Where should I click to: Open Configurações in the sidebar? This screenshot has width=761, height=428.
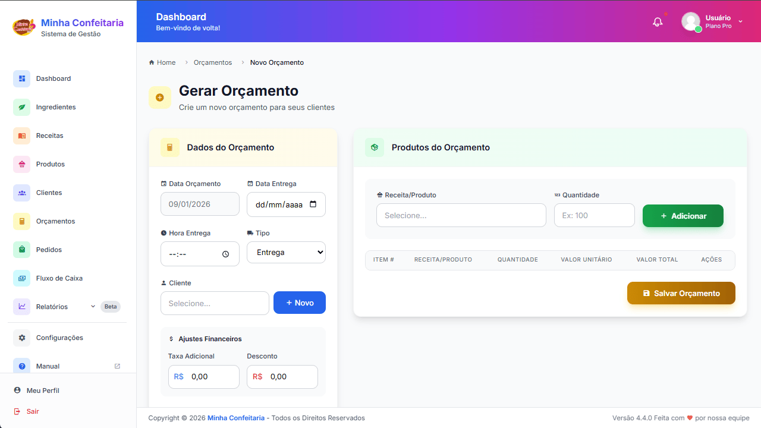click(59, 338)
